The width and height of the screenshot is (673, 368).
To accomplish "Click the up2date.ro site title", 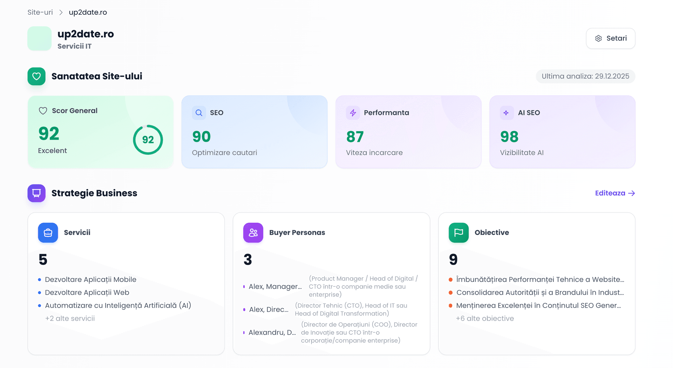I will pos(86,34).
